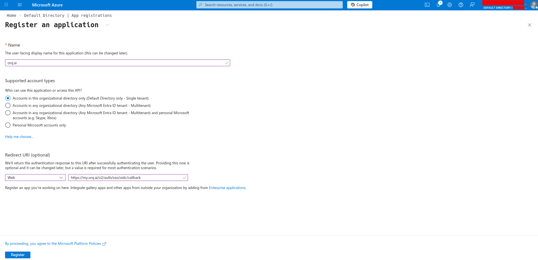
Task: Open Copilot assistant
Action: [x=360, y=5]
